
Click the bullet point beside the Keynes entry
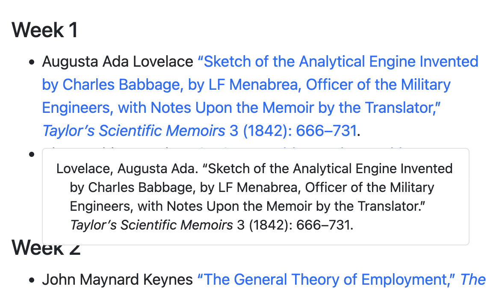pos(31,280)
